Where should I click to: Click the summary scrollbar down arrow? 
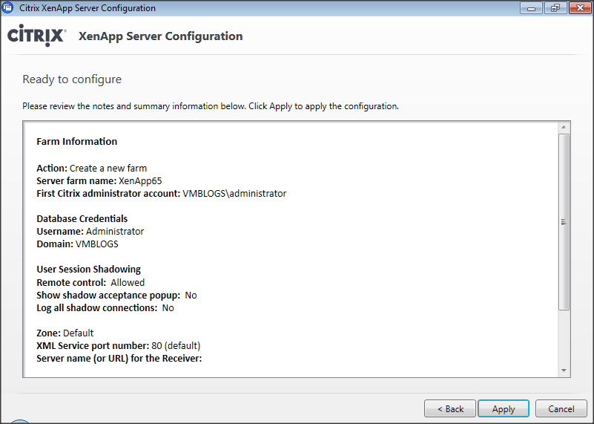click(x=564, y=370)
